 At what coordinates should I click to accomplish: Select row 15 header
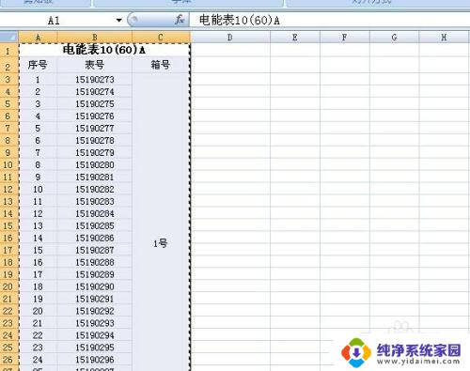click(9, 225)
